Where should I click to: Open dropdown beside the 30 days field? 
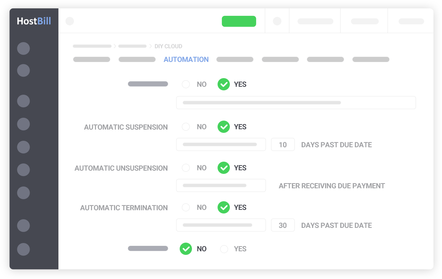pyautogui.click(x=221, y=225)
